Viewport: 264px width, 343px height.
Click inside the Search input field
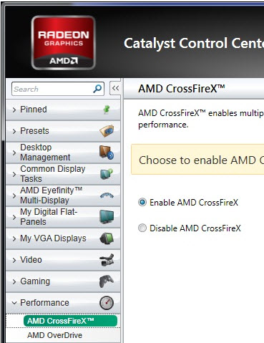point(52,89)
